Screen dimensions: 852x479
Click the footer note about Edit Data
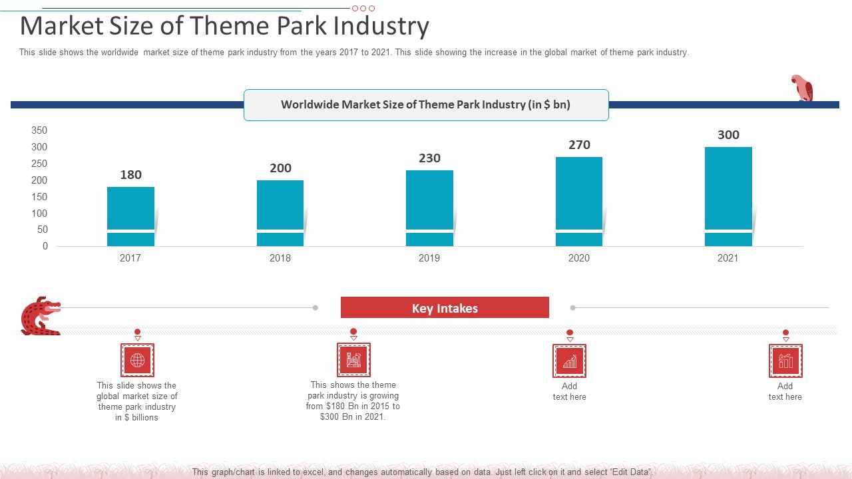423,472
